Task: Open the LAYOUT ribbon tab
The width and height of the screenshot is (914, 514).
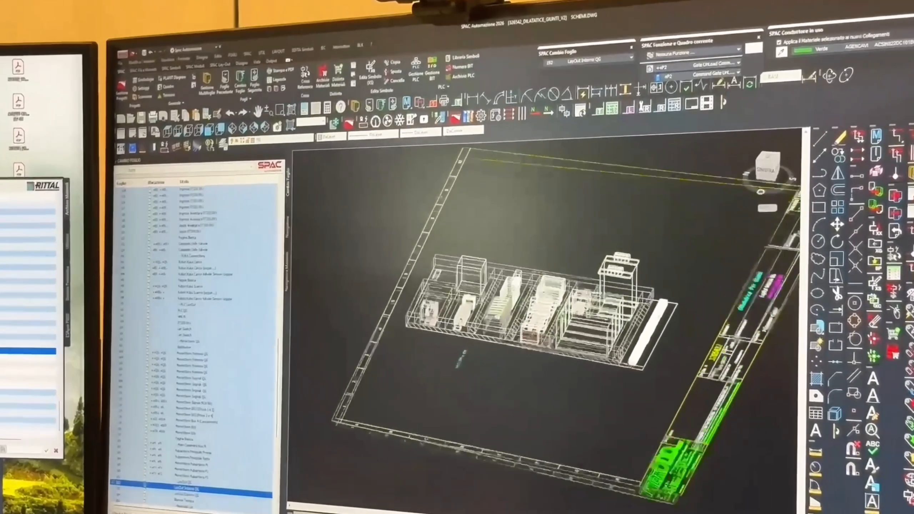Action: pos(278,51)
